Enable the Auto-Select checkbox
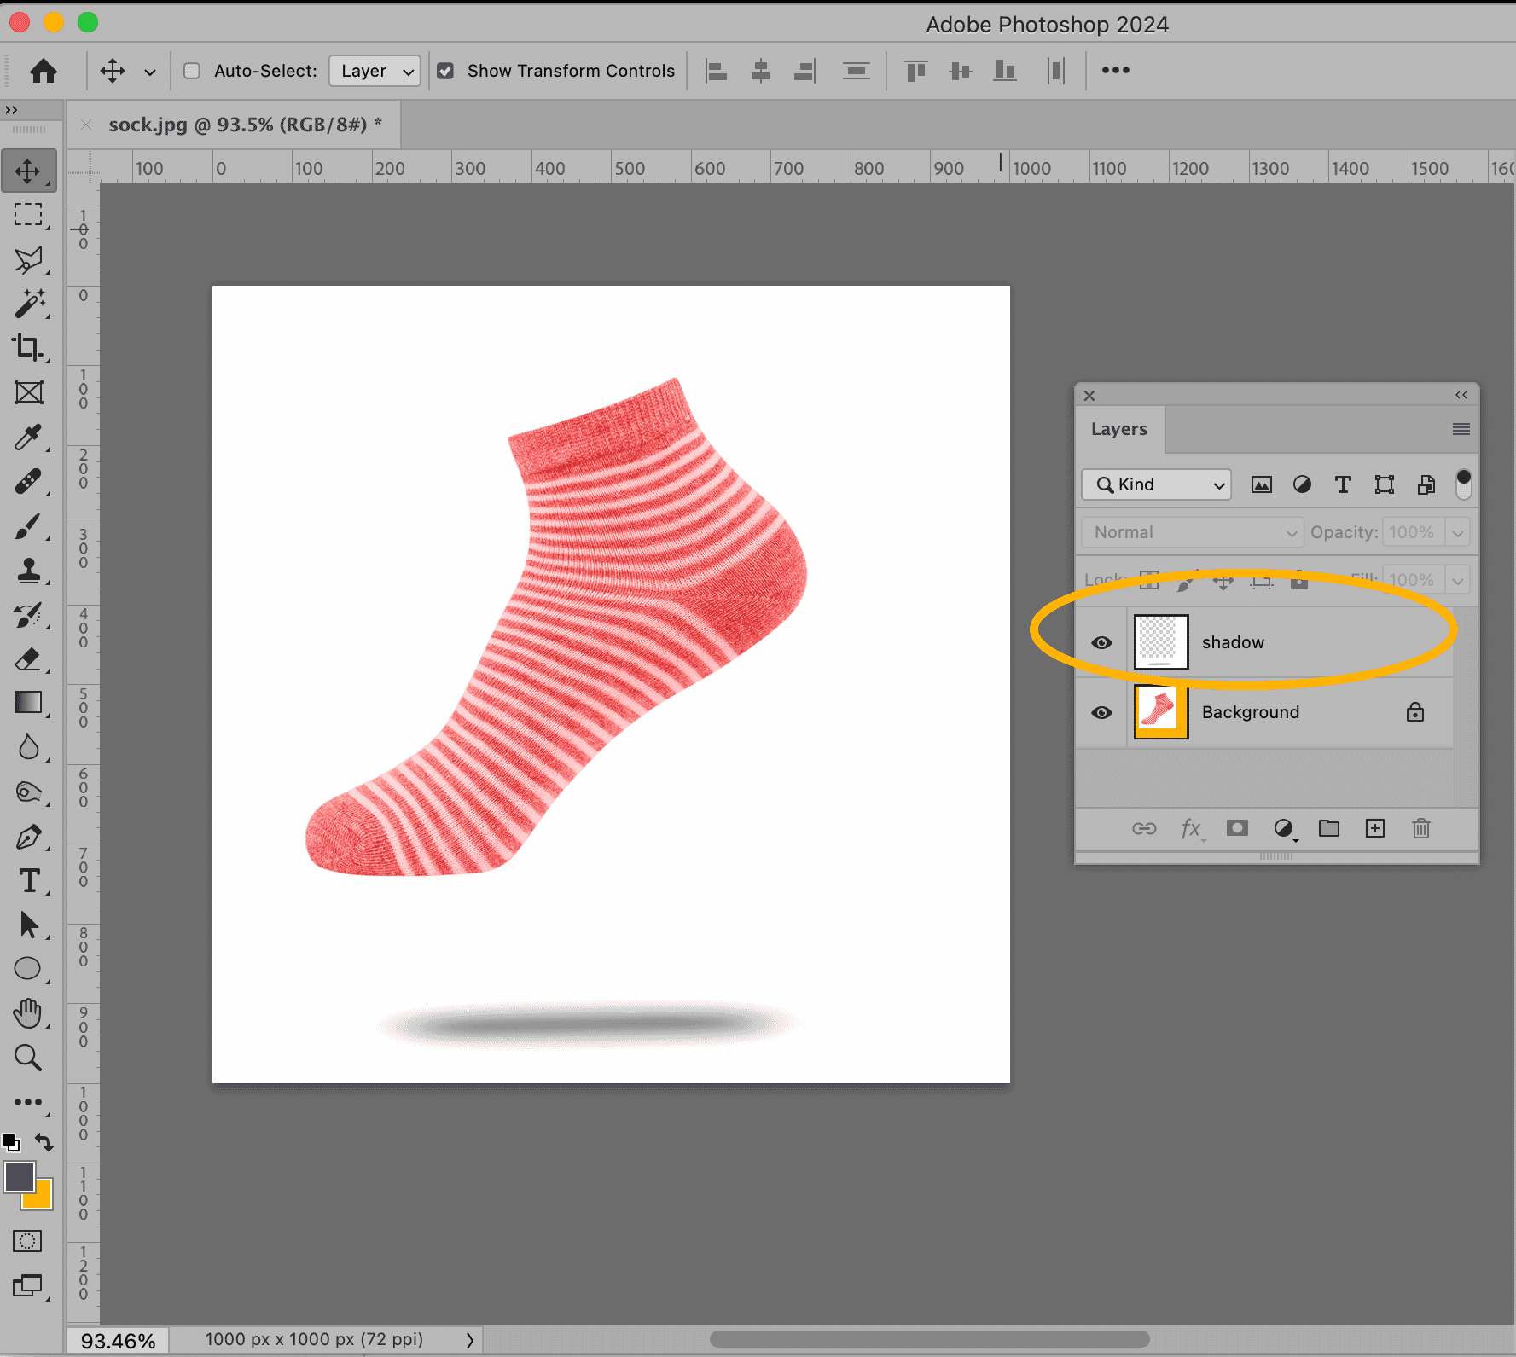Screen dimensions: 1516x1357 click(x=192, y=71)
